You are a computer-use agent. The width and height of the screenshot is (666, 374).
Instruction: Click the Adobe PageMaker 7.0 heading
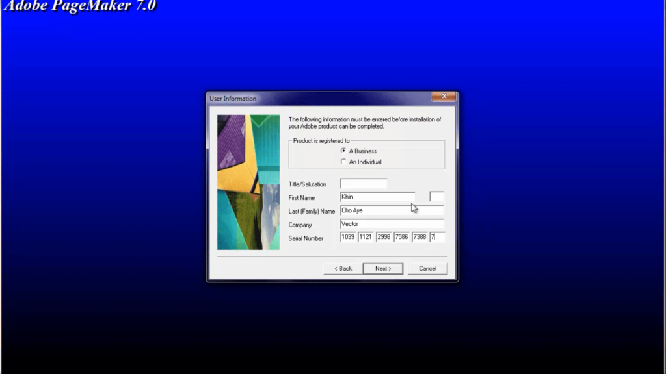pos(80,6)
